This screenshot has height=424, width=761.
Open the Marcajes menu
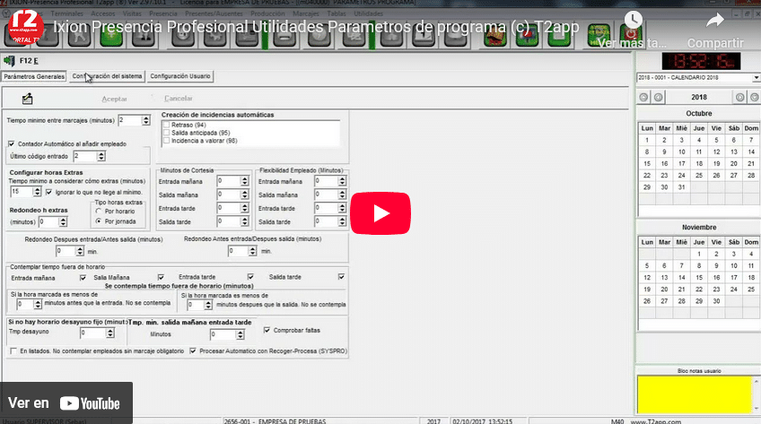click(x=306, y=13)
